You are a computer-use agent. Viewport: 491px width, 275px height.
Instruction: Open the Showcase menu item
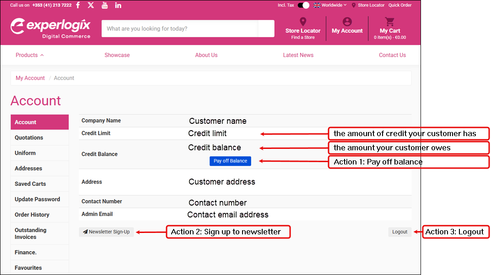click(x=117, y=55)
